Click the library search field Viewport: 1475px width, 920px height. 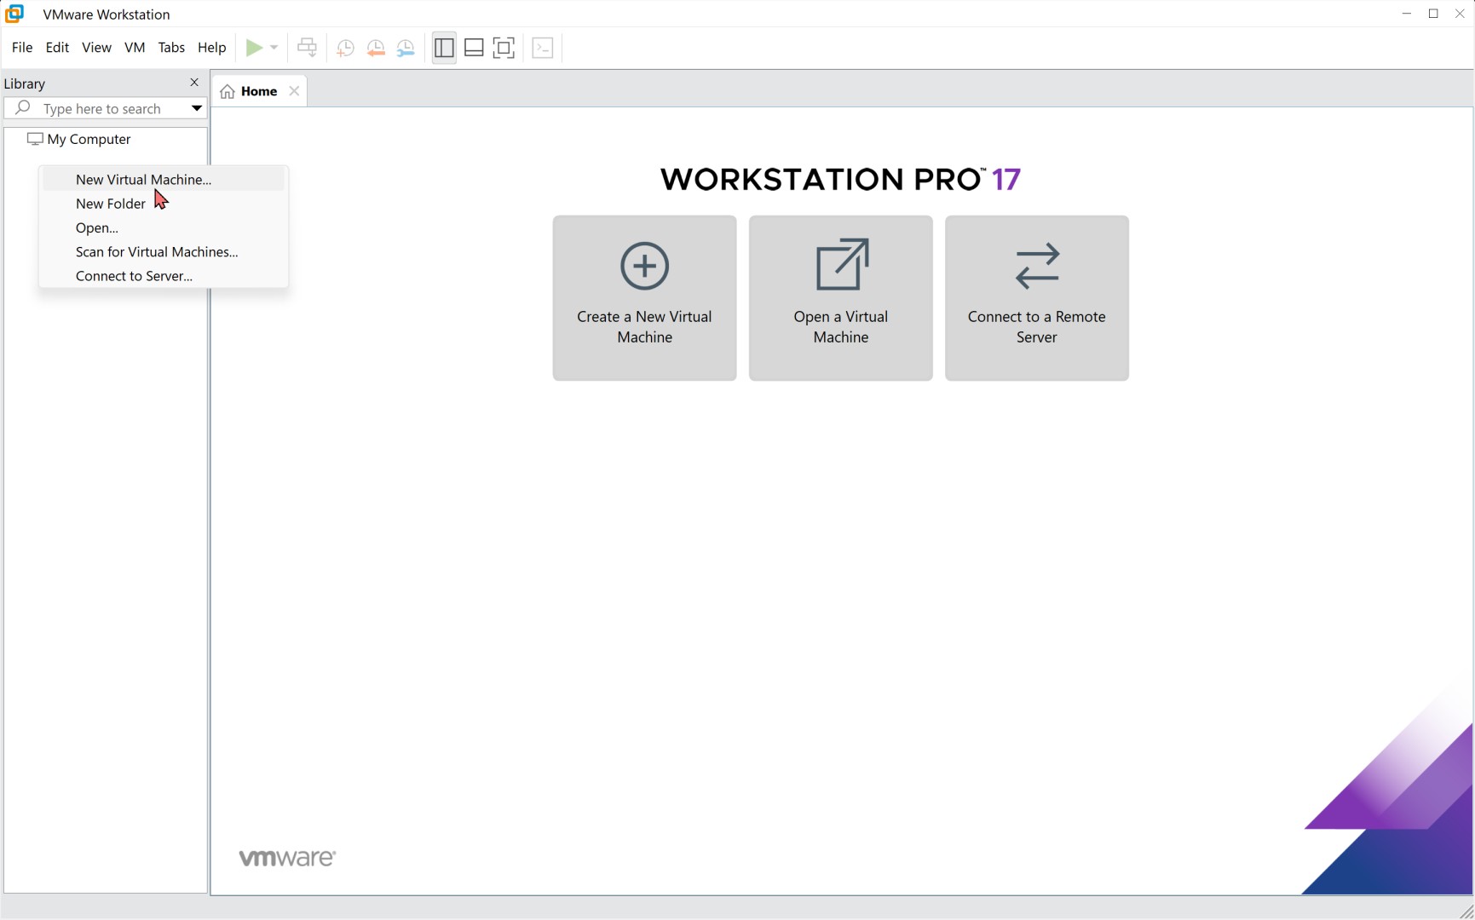[x=106, y=108]
